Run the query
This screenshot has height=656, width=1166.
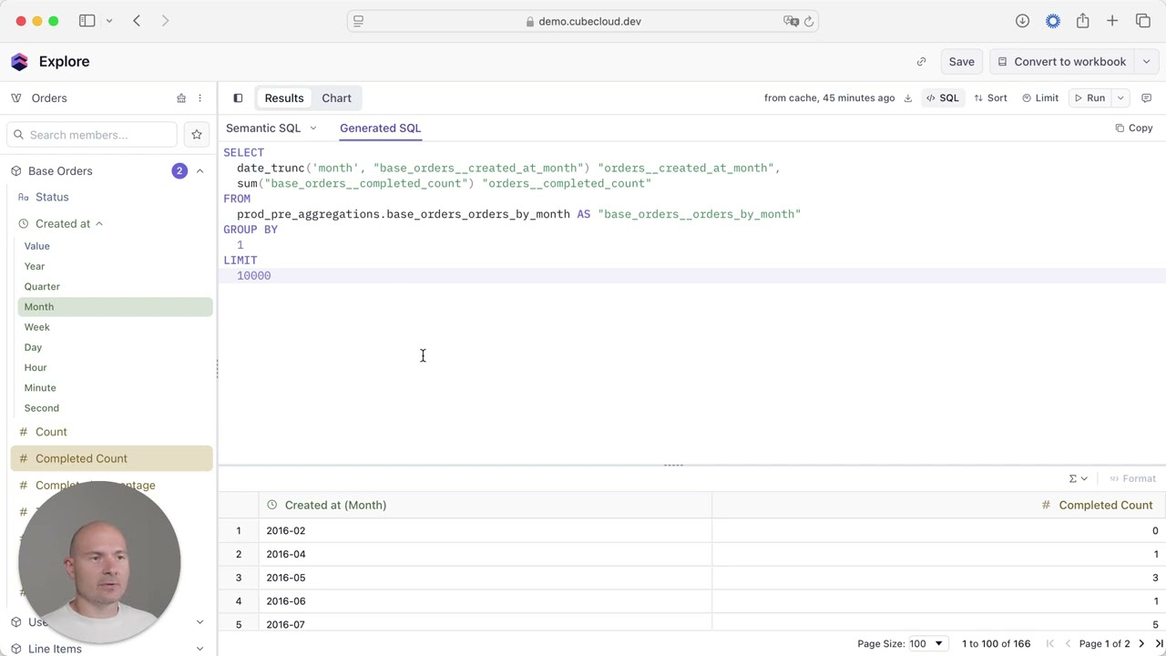pyautogui.click(x=1089, y=98)
